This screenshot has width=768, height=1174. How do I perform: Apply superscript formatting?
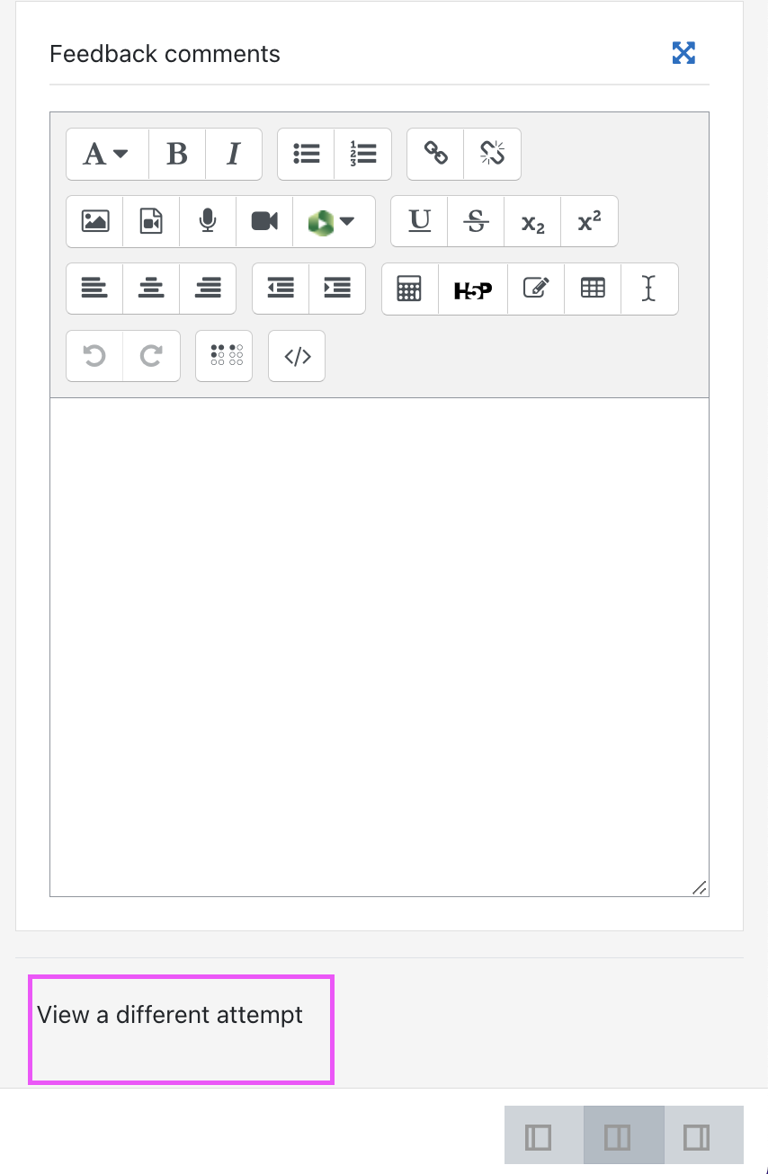[589, 221]
